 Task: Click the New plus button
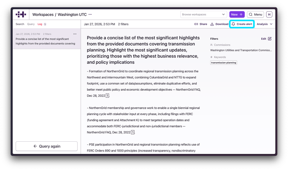pos(237,14)
